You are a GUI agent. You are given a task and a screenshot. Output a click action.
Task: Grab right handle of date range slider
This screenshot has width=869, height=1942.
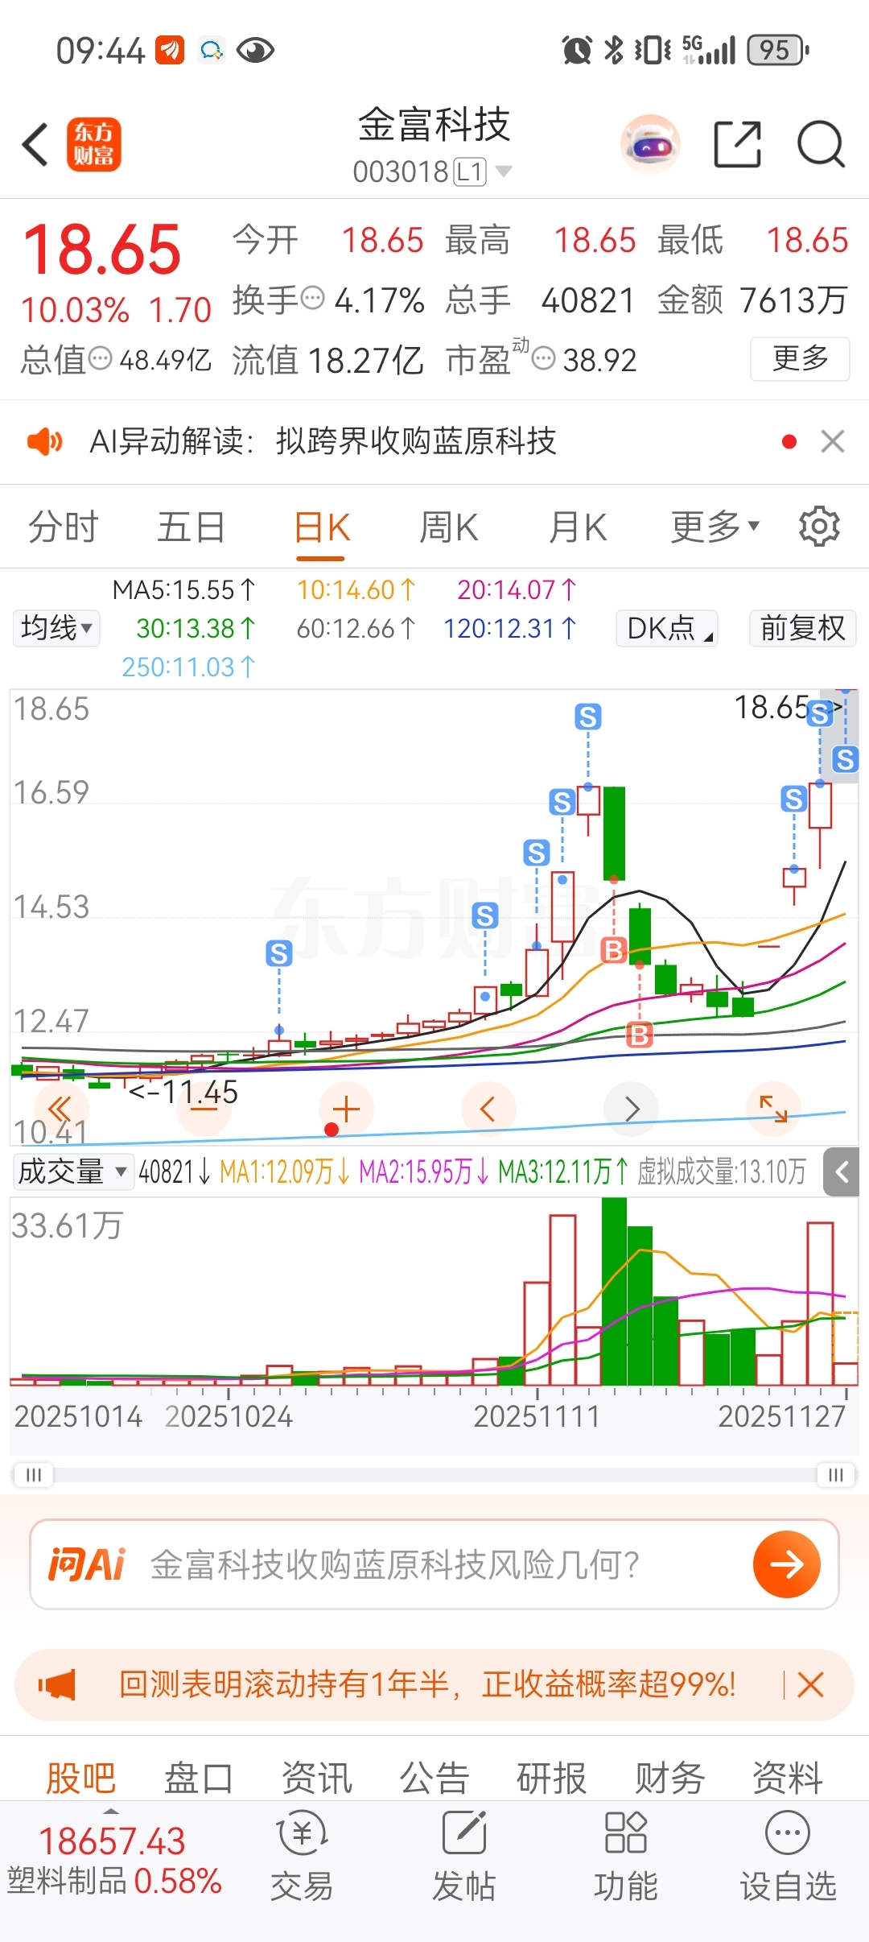pyautogui.click(x=836, y=1474)
